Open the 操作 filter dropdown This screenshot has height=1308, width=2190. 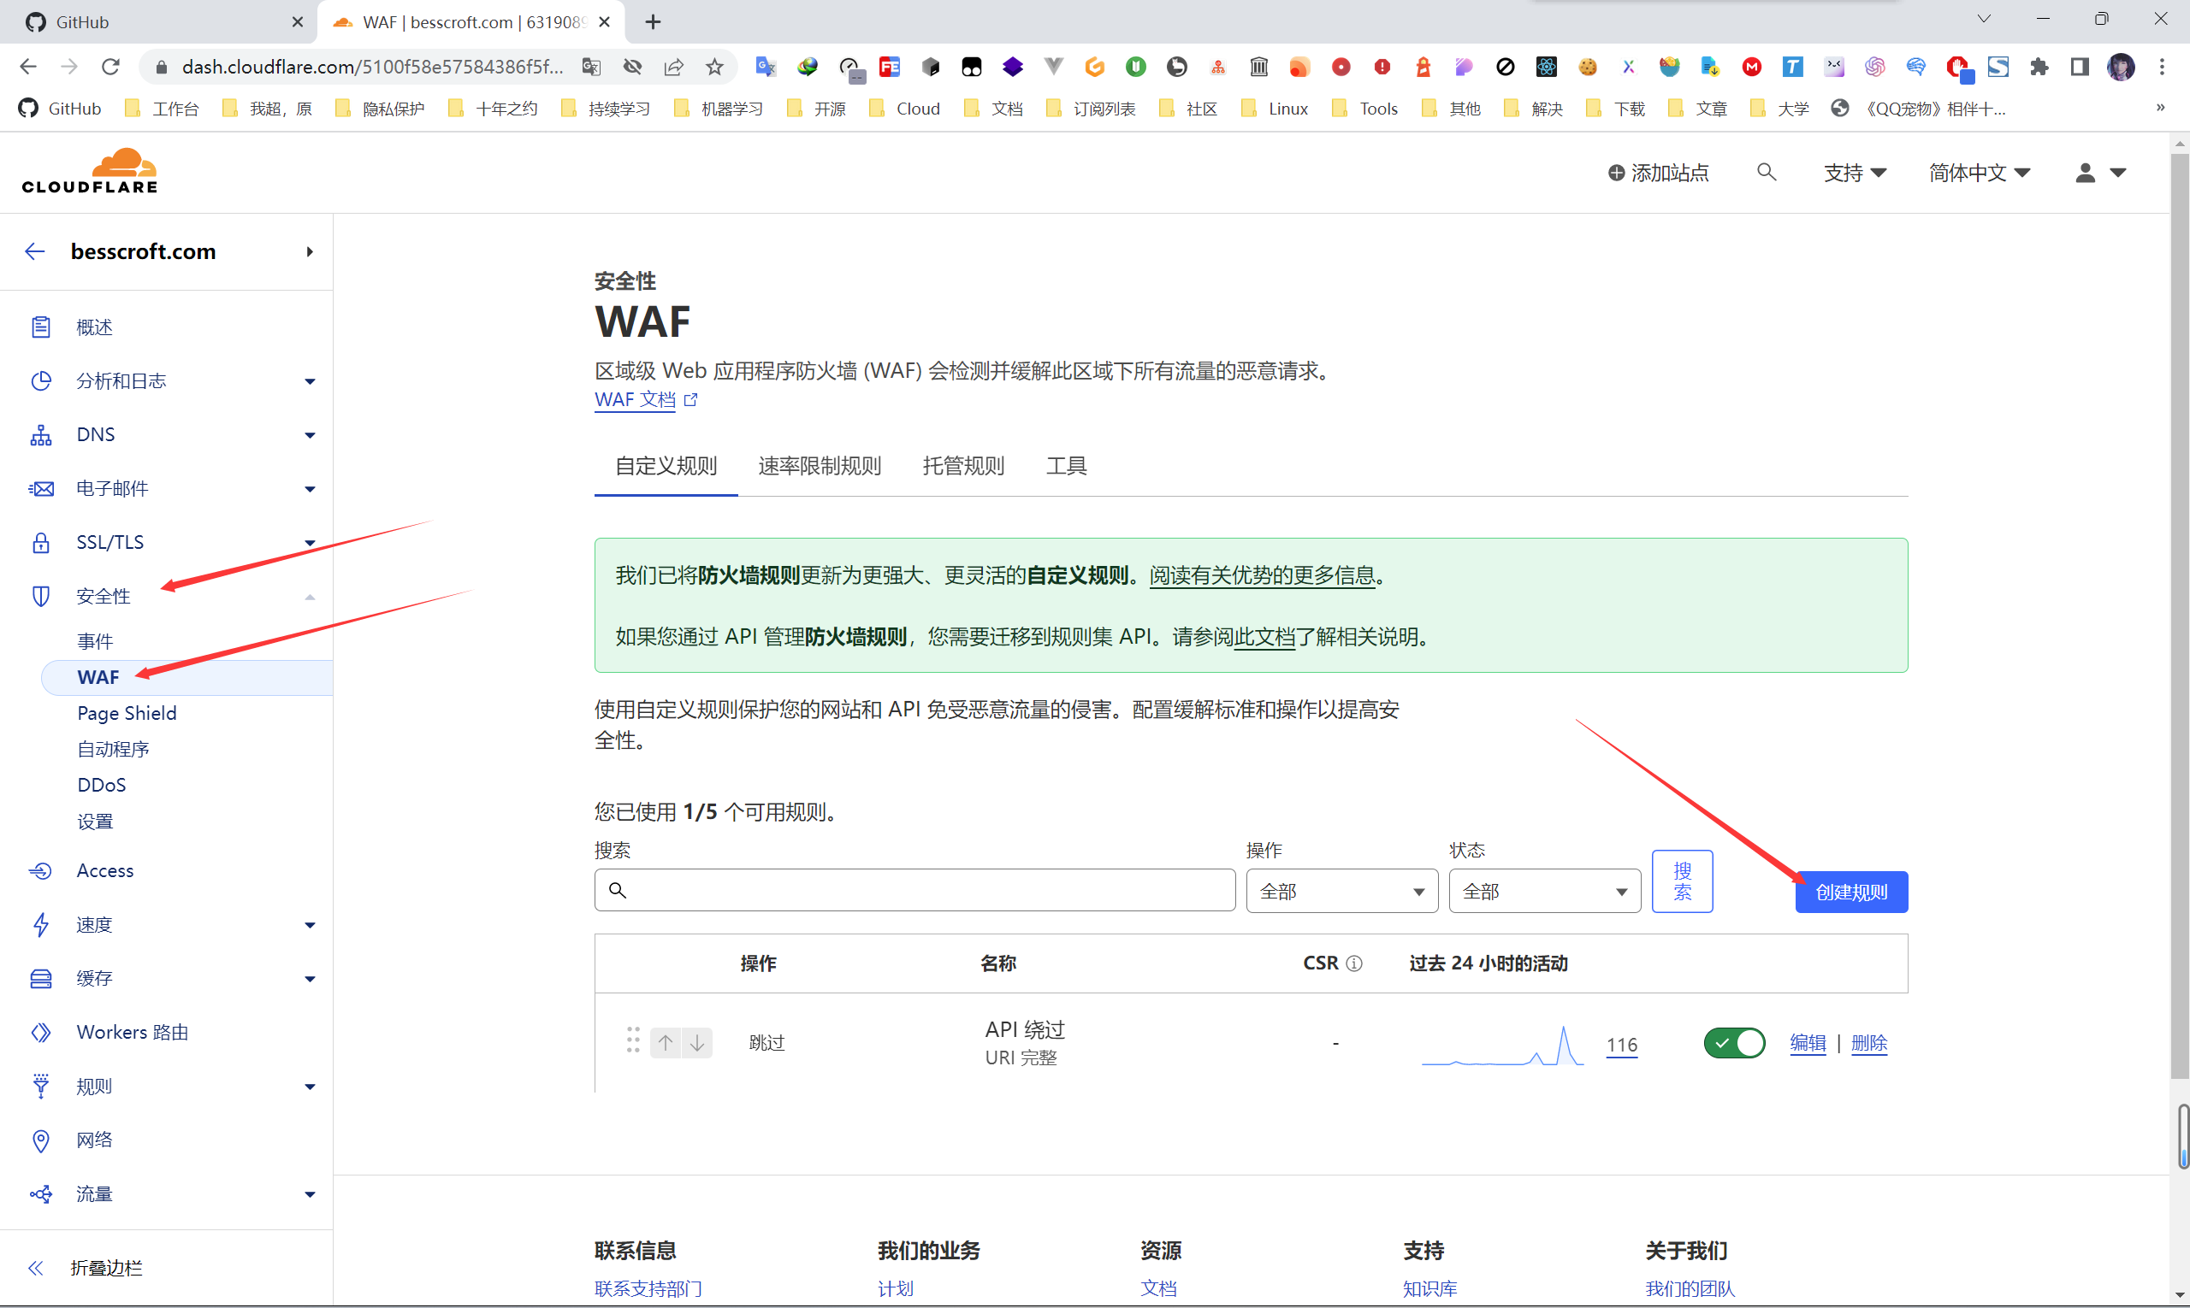[x=1341, y=891]
